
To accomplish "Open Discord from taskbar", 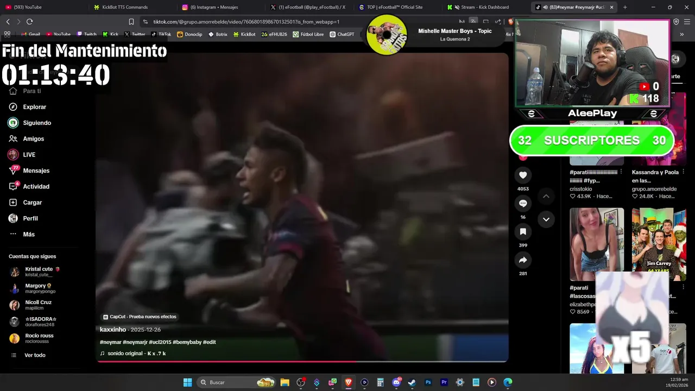I will pos(396,382).
